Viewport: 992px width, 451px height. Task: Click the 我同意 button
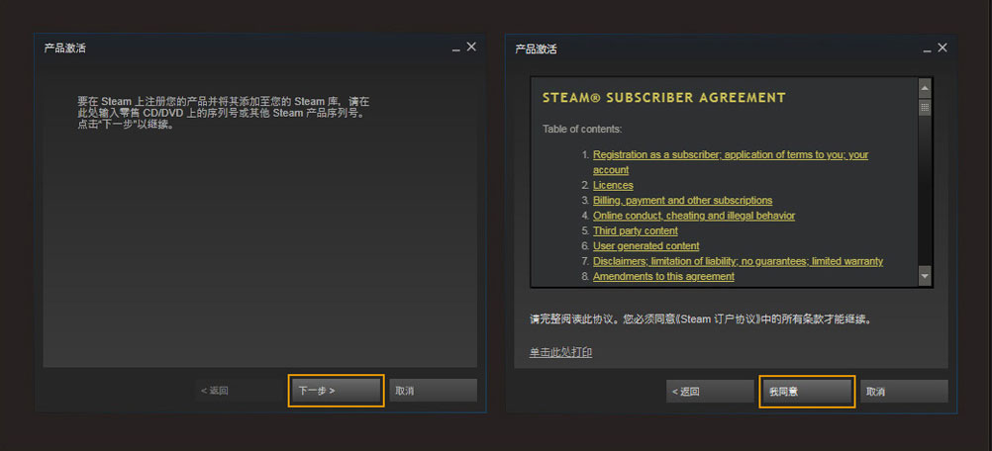807,392
